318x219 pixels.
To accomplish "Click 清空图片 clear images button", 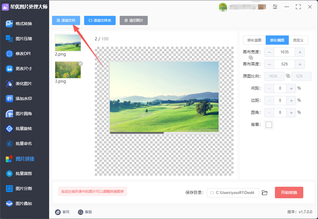I will pos(134,20).
